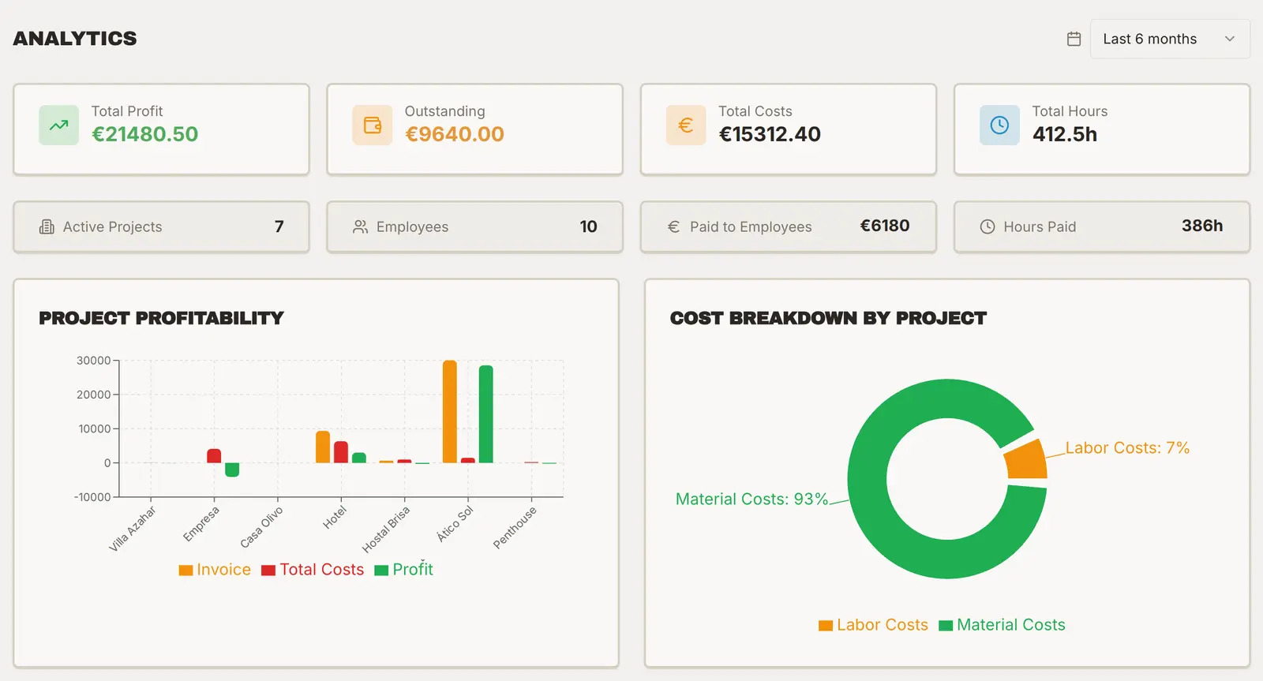Click the Hostal Brisa axis label

[386, 529]
